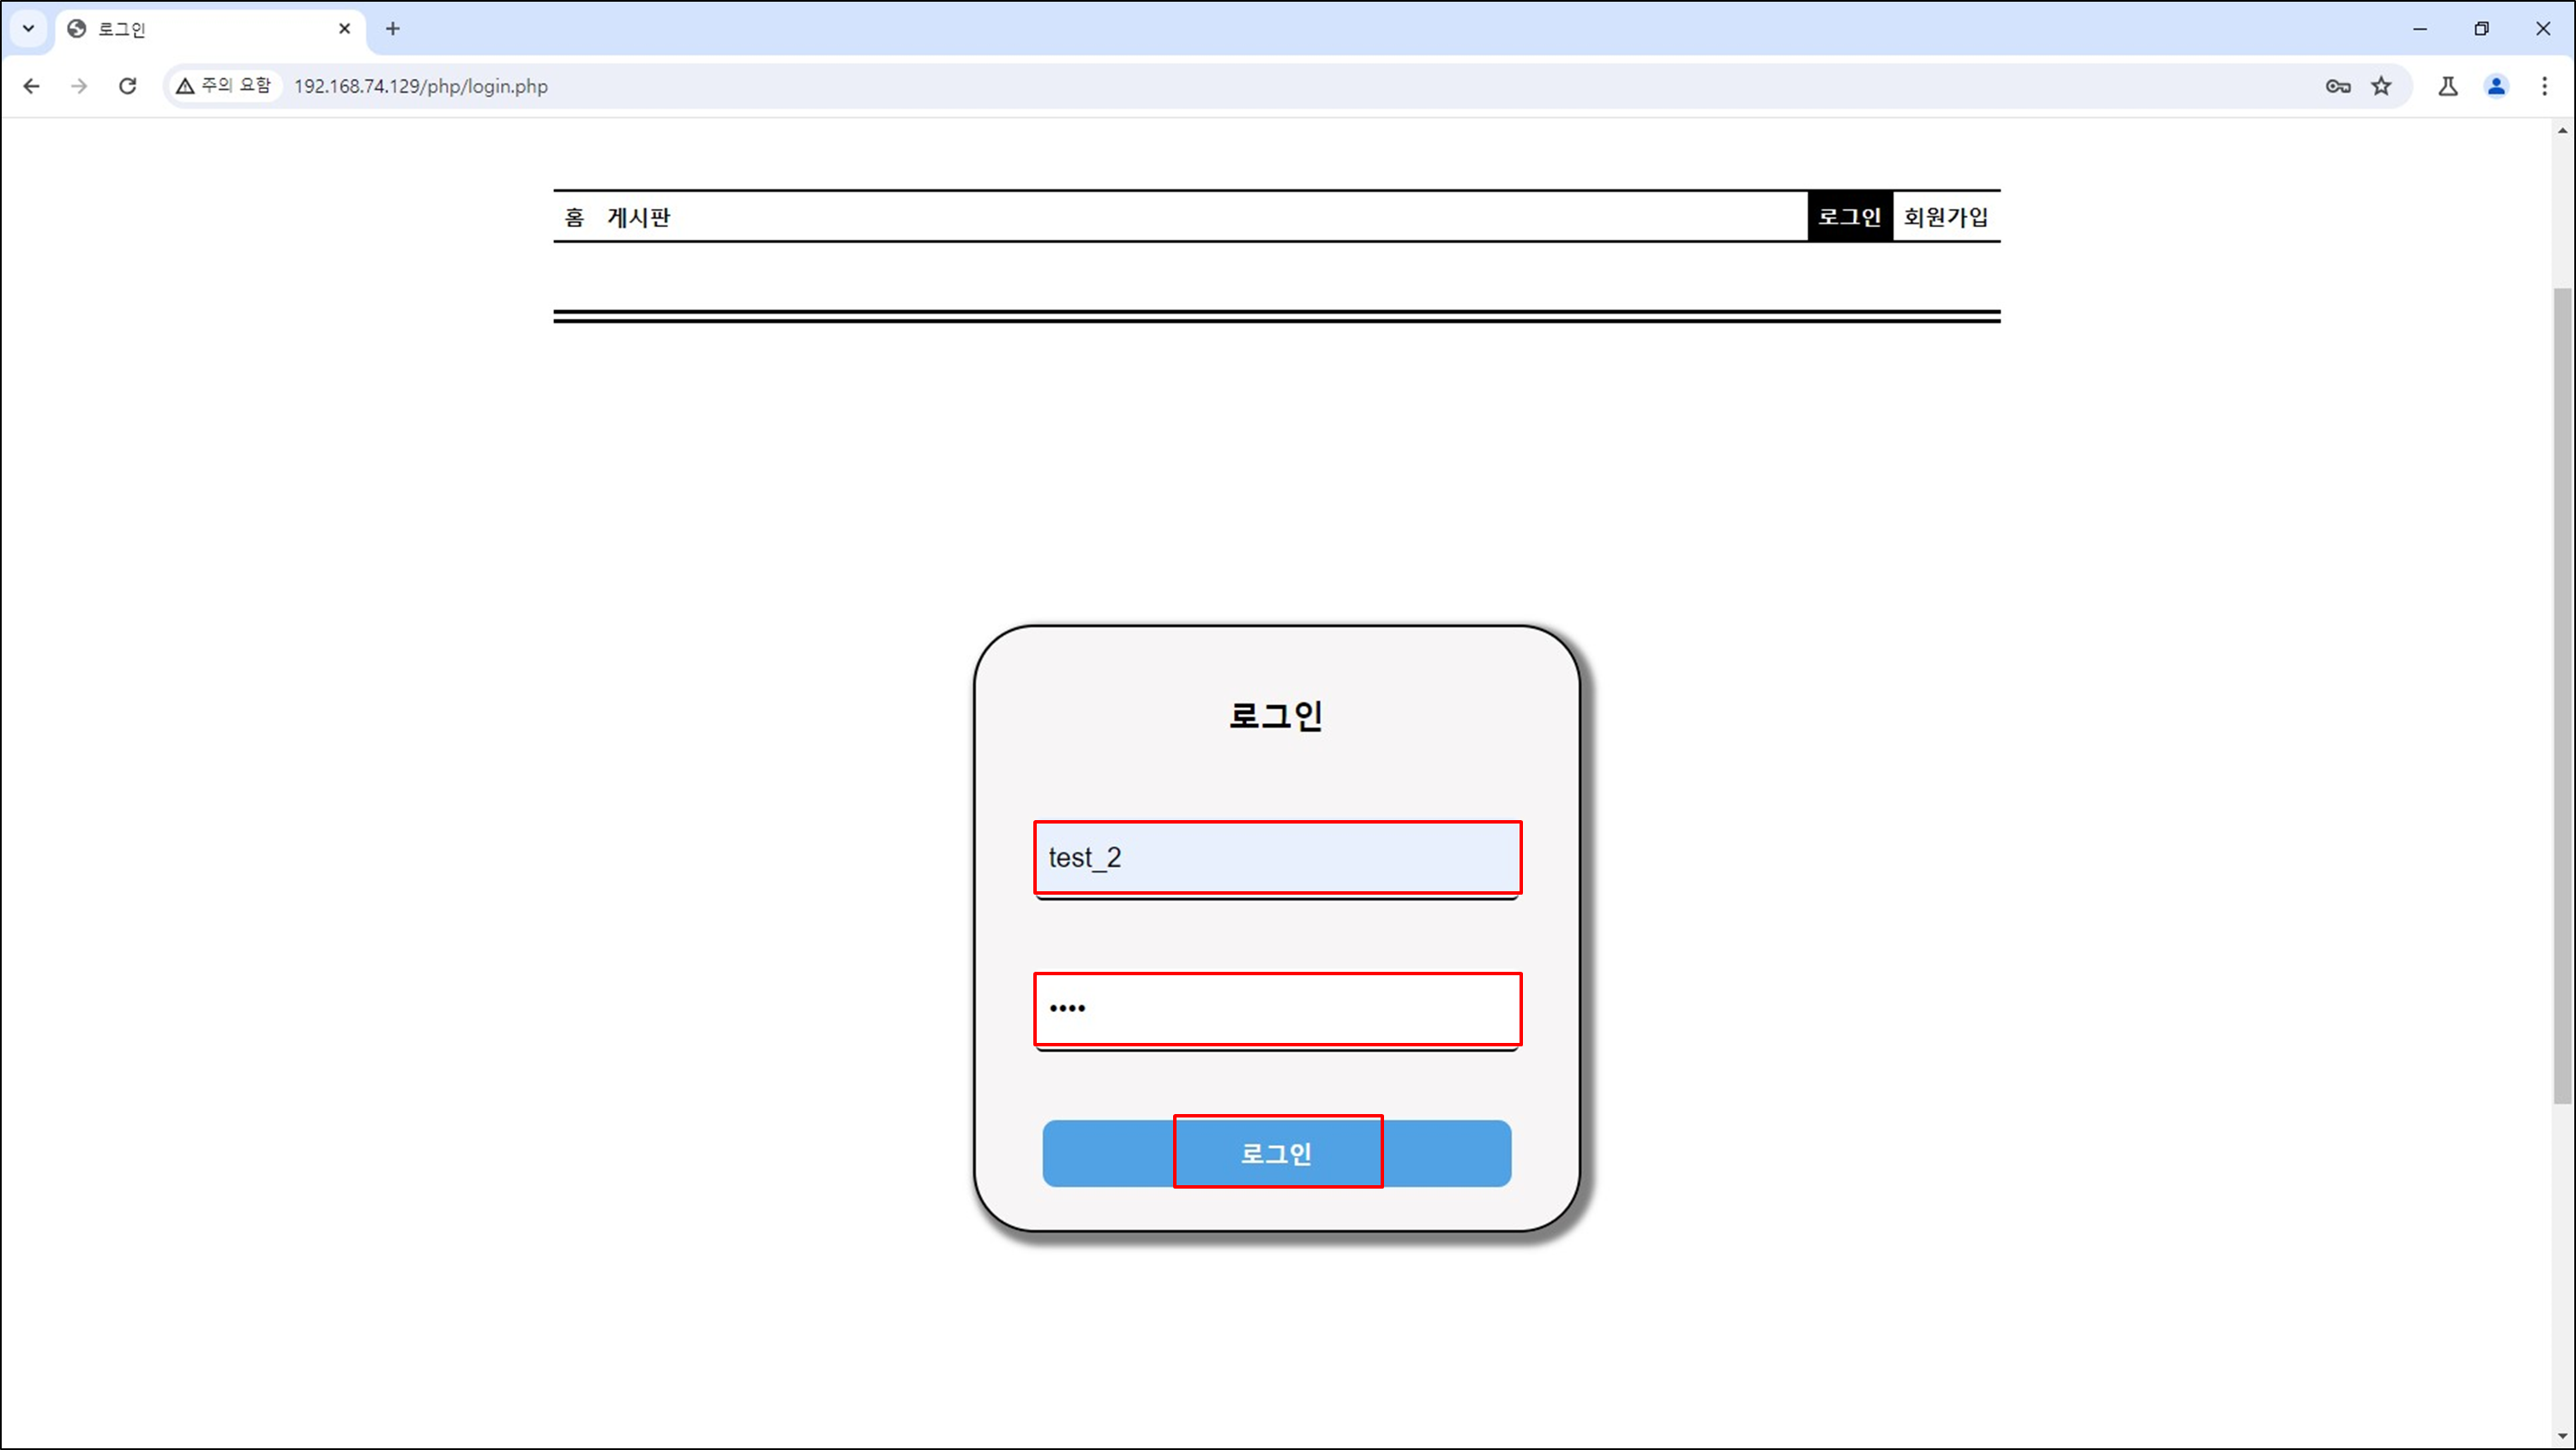Click the username field containing test_2
This screenshot has height=1450, width=2576.
click(x=1277, y=858)
